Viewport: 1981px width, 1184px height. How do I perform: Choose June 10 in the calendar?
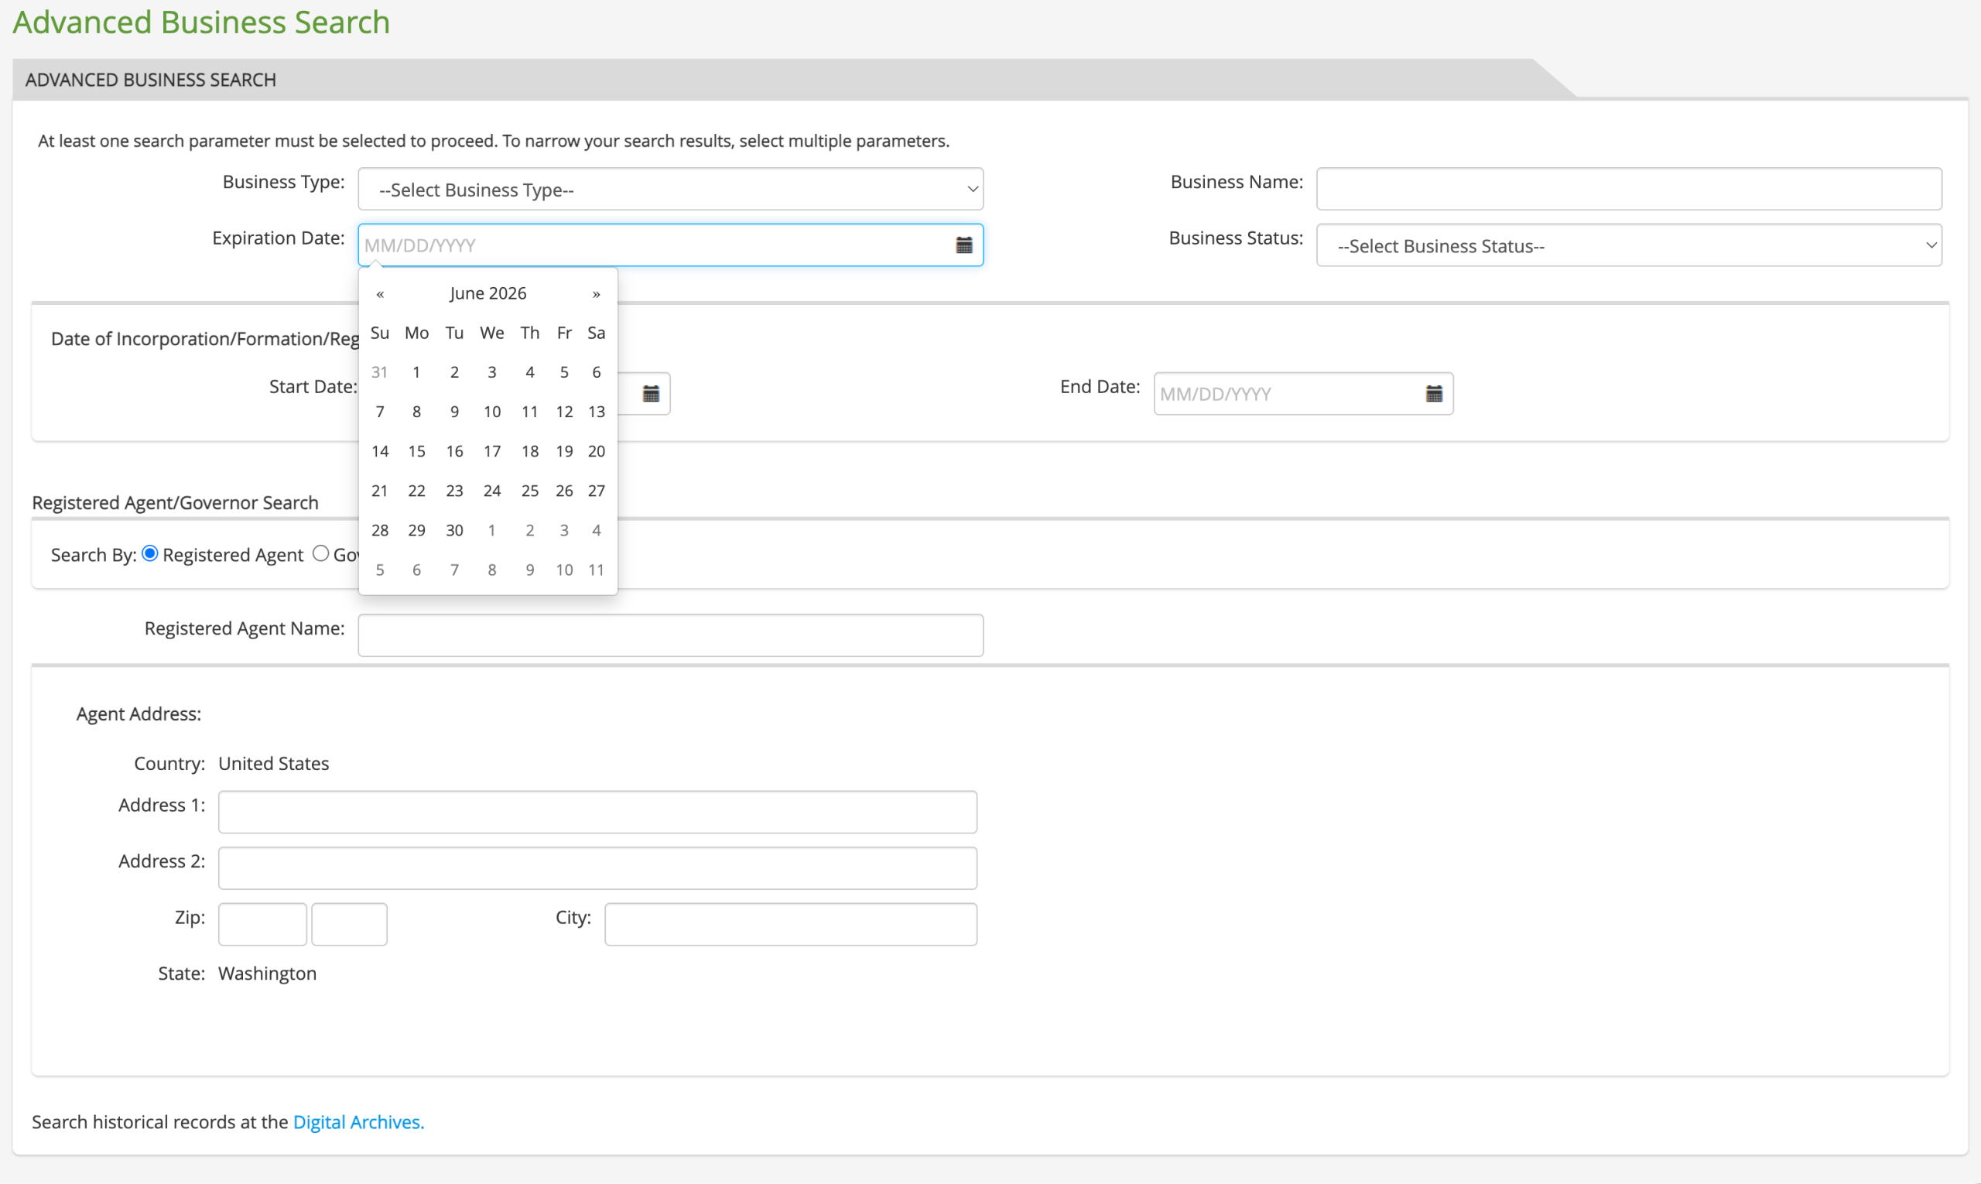coord(492,412)
